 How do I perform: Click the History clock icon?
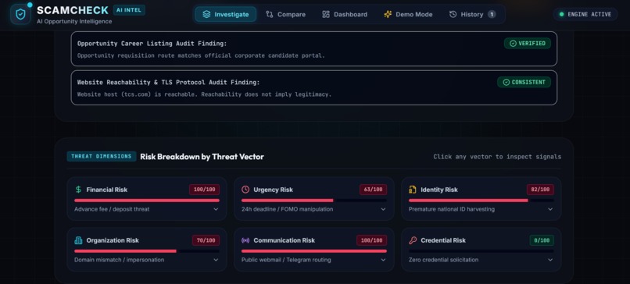(x=453, y=15)
